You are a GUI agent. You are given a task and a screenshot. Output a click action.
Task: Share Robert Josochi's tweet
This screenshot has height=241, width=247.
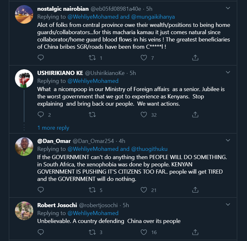tap(196, 232)
